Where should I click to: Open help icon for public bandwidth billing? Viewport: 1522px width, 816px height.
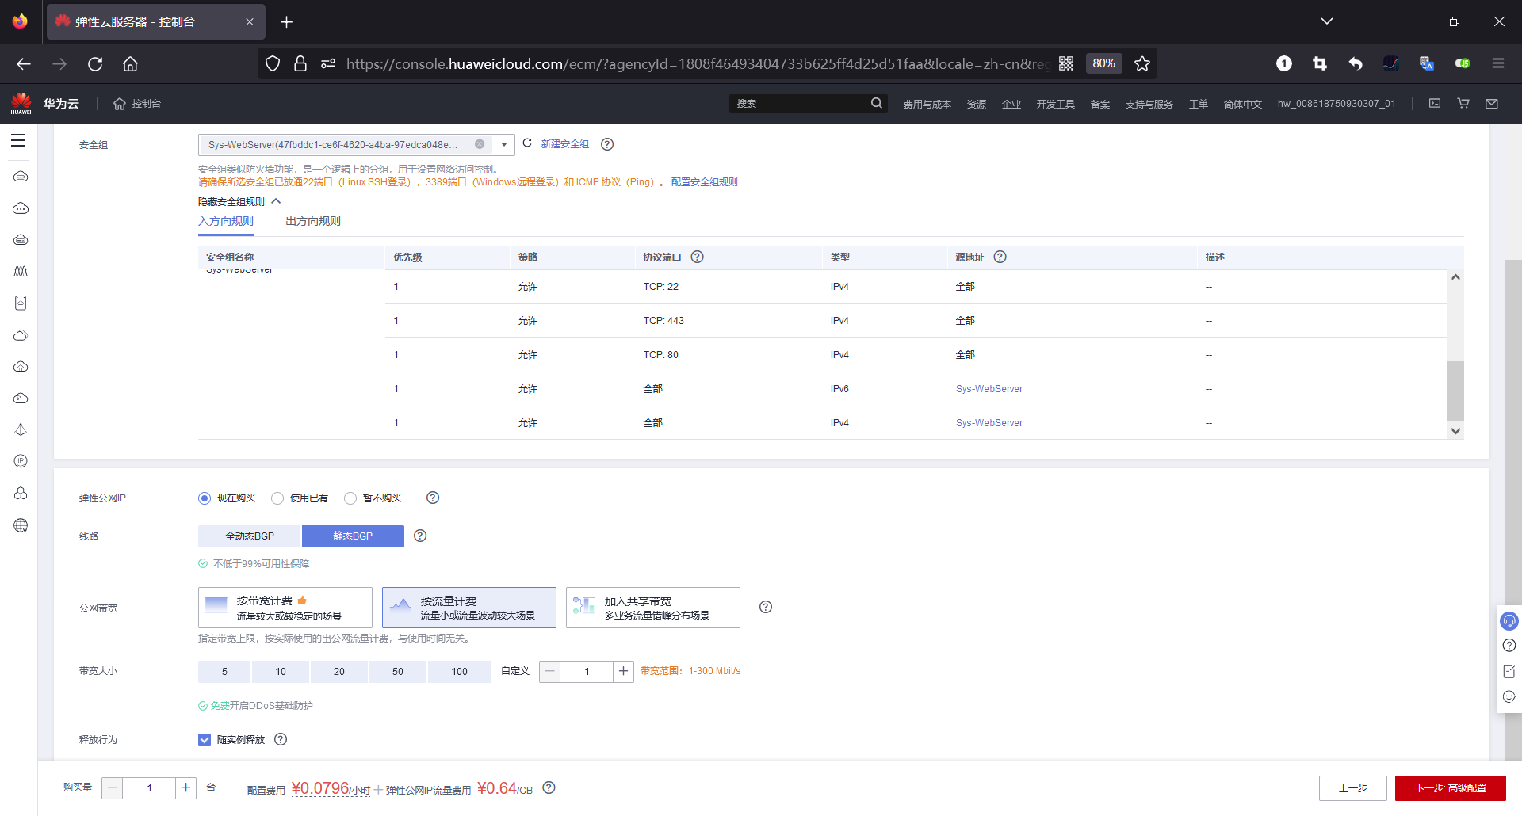pyautogui.click(x=766, y=607)
